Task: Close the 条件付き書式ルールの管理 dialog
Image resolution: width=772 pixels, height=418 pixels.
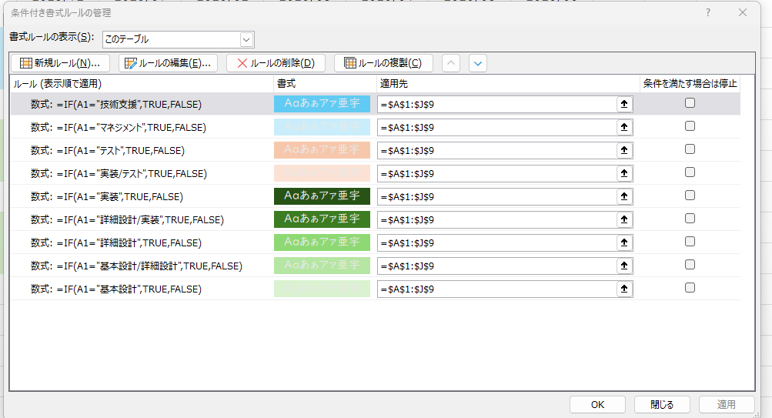Action: pyautogui.click(x=743, y=13)
